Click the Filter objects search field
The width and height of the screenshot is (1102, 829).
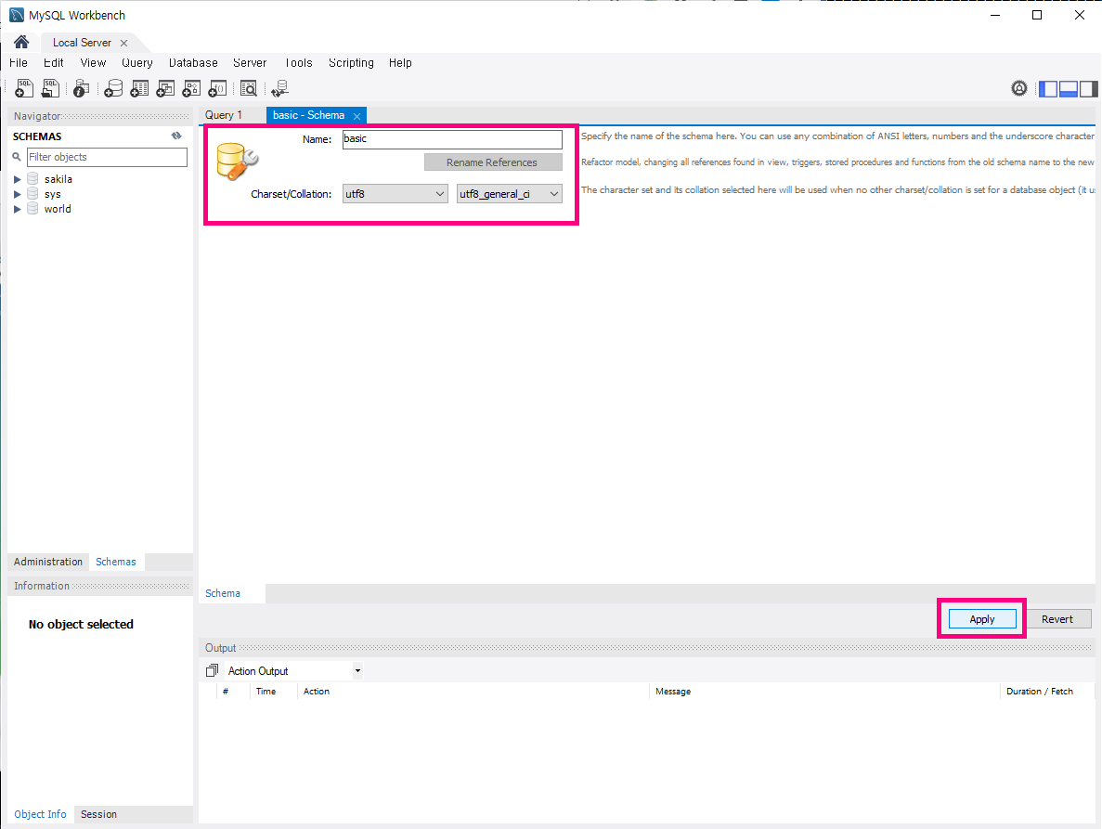tap(107, 157)
